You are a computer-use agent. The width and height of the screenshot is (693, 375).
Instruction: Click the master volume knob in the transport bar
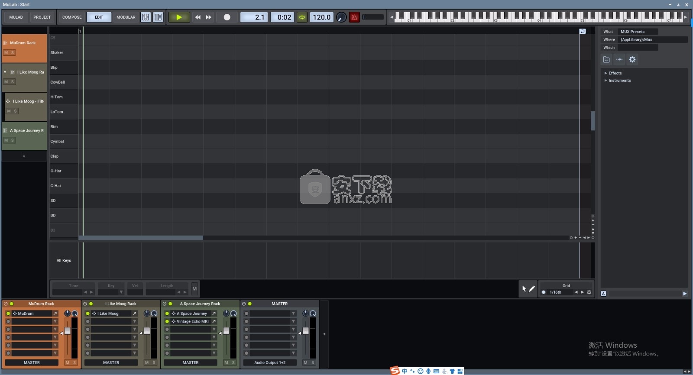tap(341, 17)
